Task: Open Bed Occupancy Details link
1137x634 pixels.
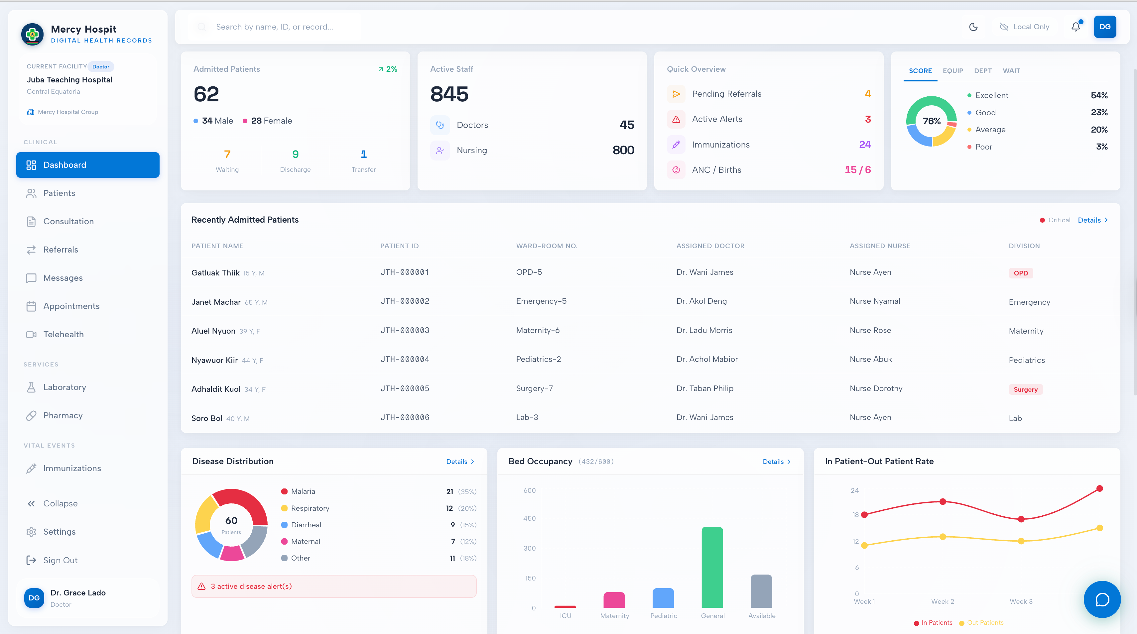Action: (x=776, y=462)
